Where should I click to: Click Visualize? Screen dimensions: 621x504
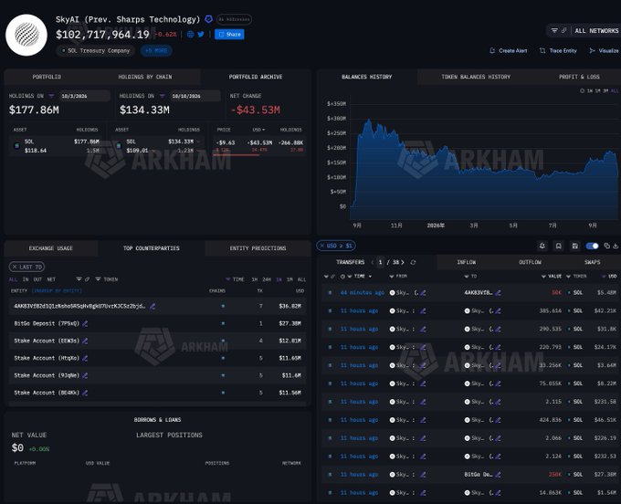[604, 51]
